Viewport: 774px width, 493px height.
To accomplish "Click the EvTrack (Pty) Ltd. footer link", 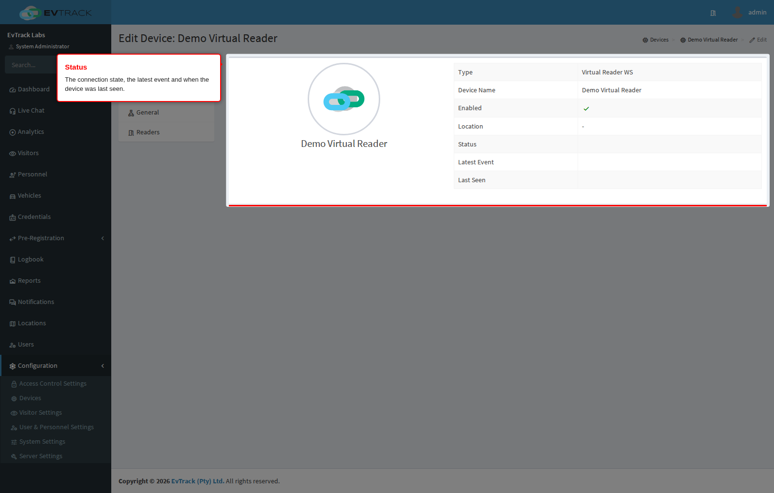I will [x=198, y=481].
